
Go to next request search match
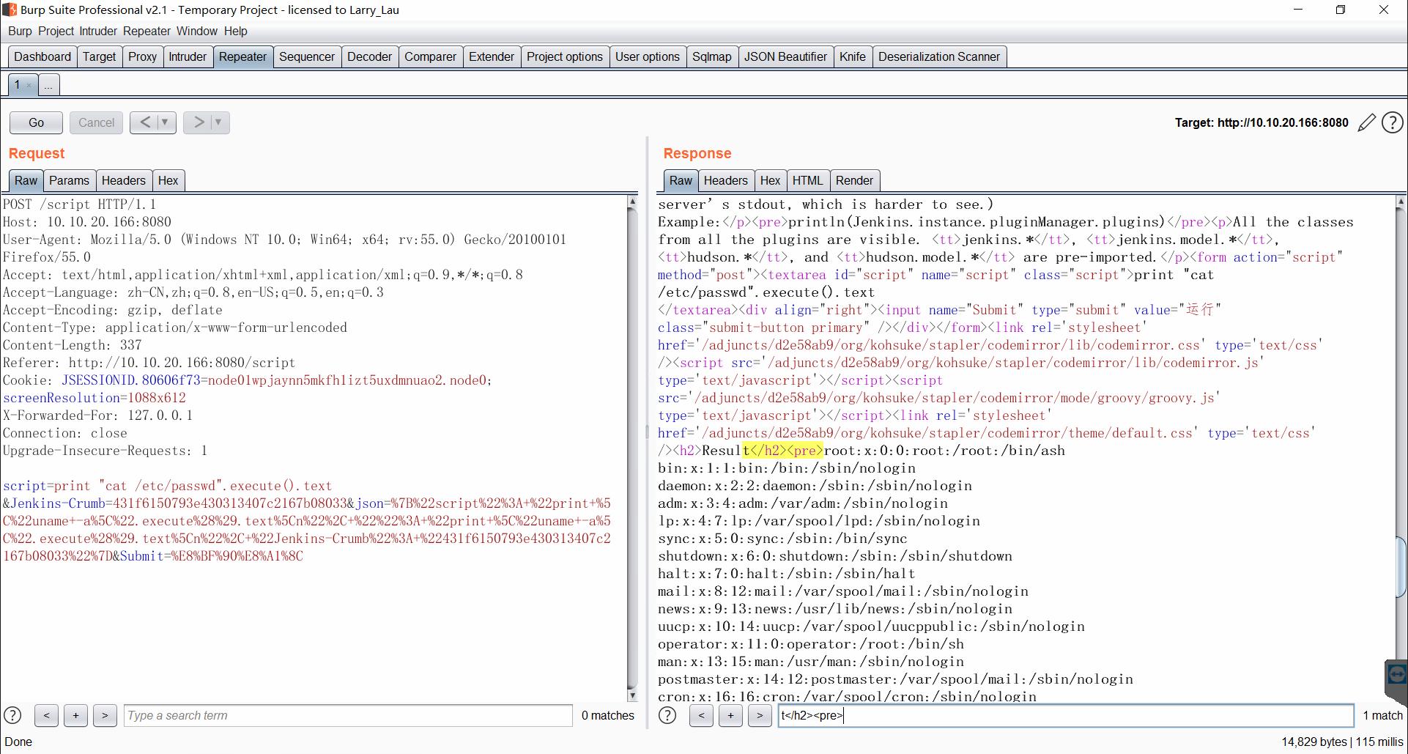tap(105, 715)
